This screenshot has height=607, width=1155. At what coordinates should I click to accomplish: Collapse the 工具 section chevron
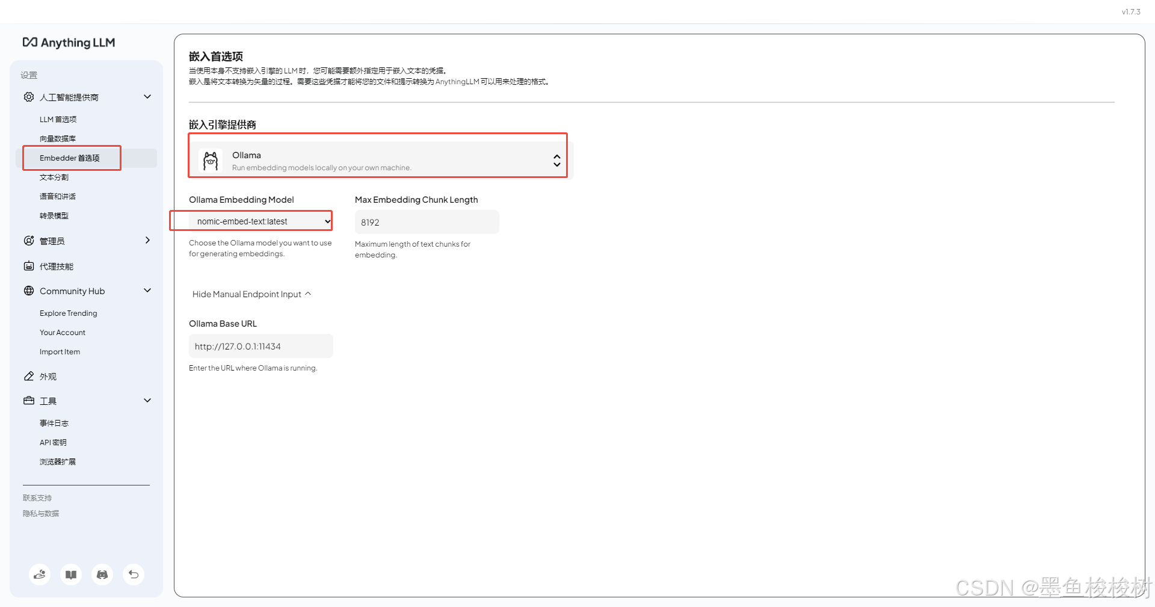click(x=147, y=401)
